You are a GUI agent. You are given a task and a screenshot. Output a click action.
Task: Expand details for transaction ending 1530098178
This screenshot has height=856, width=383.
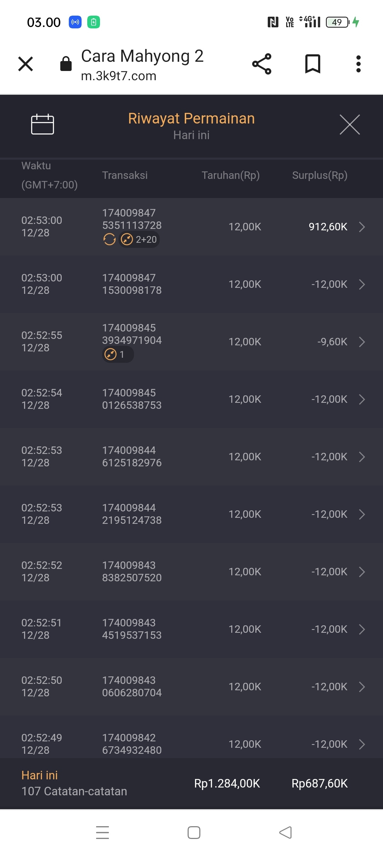(362, 284)
